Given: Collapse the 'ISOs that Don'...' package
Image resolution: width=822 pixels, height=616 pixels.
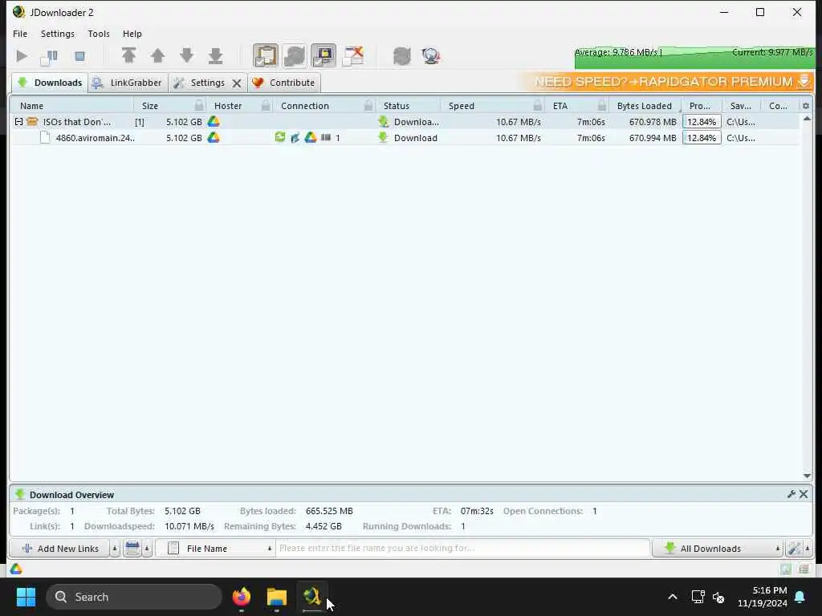Looking at the screenshot, I should click(19, 122).
